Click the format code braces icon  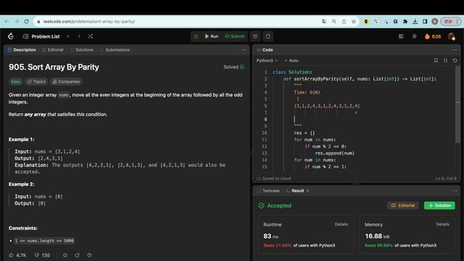click(x=445, y=60)
